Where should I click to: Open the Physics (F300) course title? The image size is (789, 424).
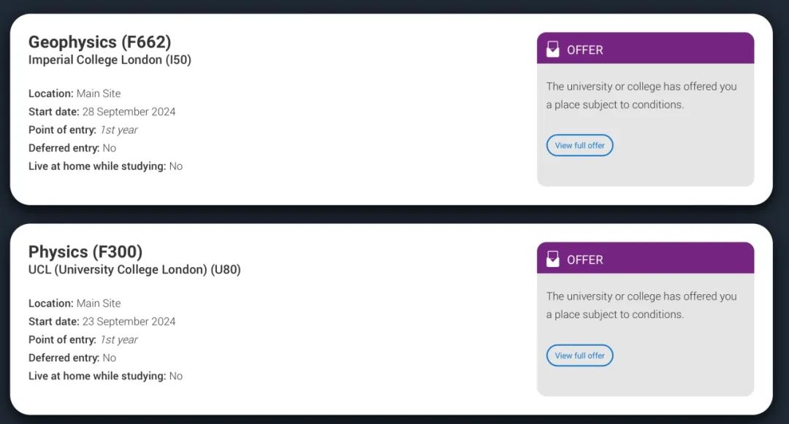click(x=85, y=252)
